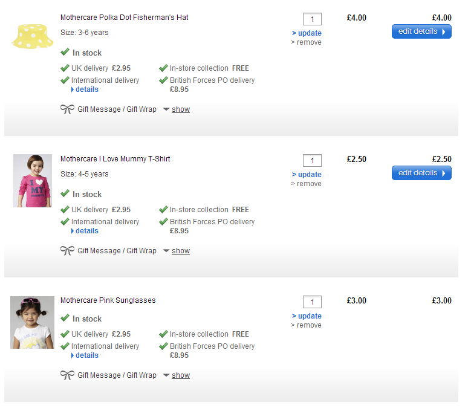Click quantity field for Pink Sunglasses

tap(312, 302)
